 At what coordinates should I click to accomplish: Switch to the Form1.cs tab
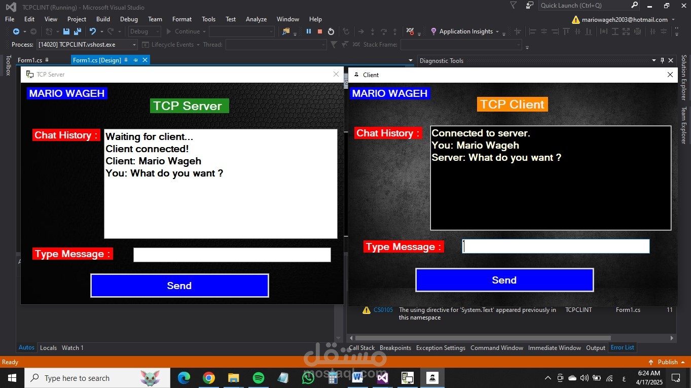pos(30,60)
